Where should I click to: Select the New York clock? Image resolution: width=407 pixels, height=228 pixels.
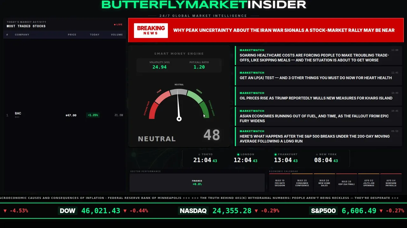click(326, 158)
